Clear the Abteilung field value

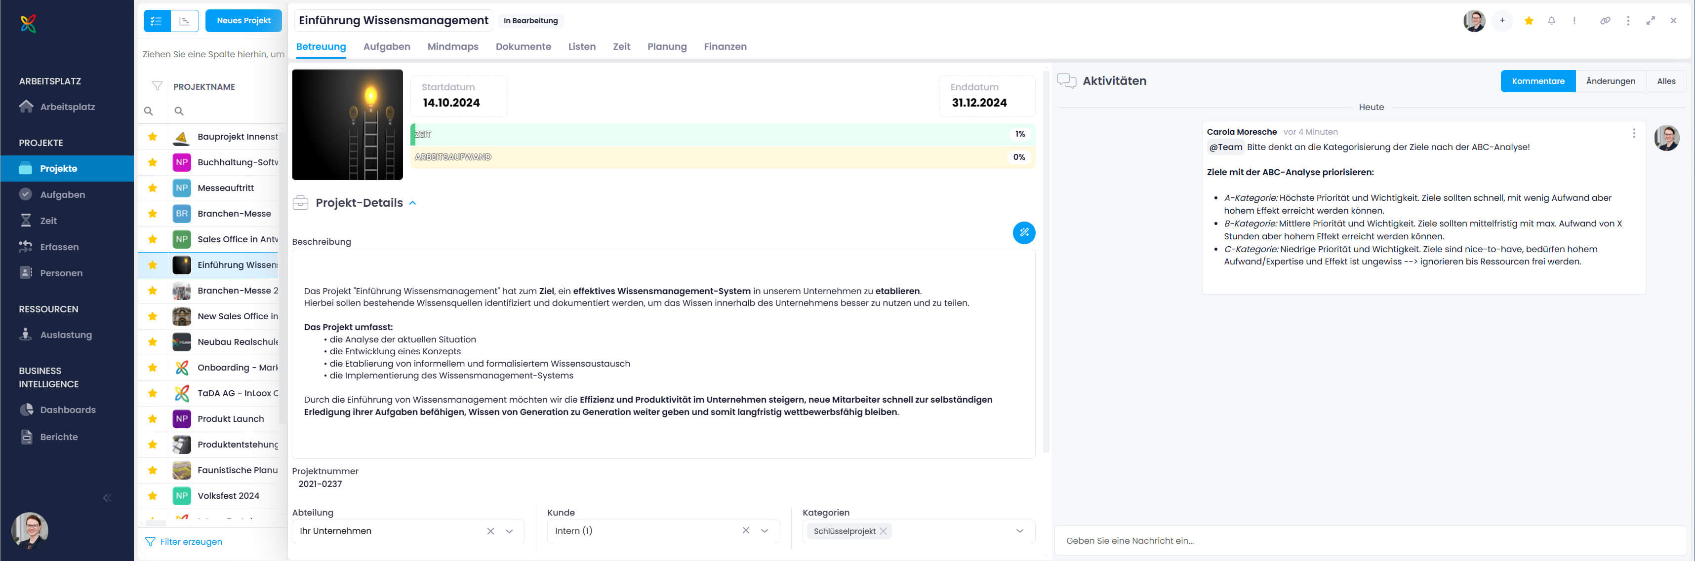coord(490,531)
